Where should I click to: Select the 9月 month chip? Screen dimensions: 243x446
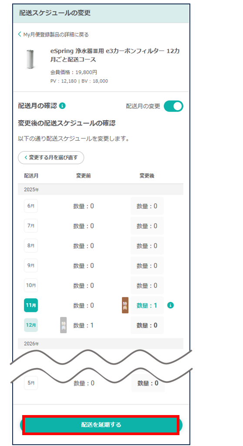[31, 265]
